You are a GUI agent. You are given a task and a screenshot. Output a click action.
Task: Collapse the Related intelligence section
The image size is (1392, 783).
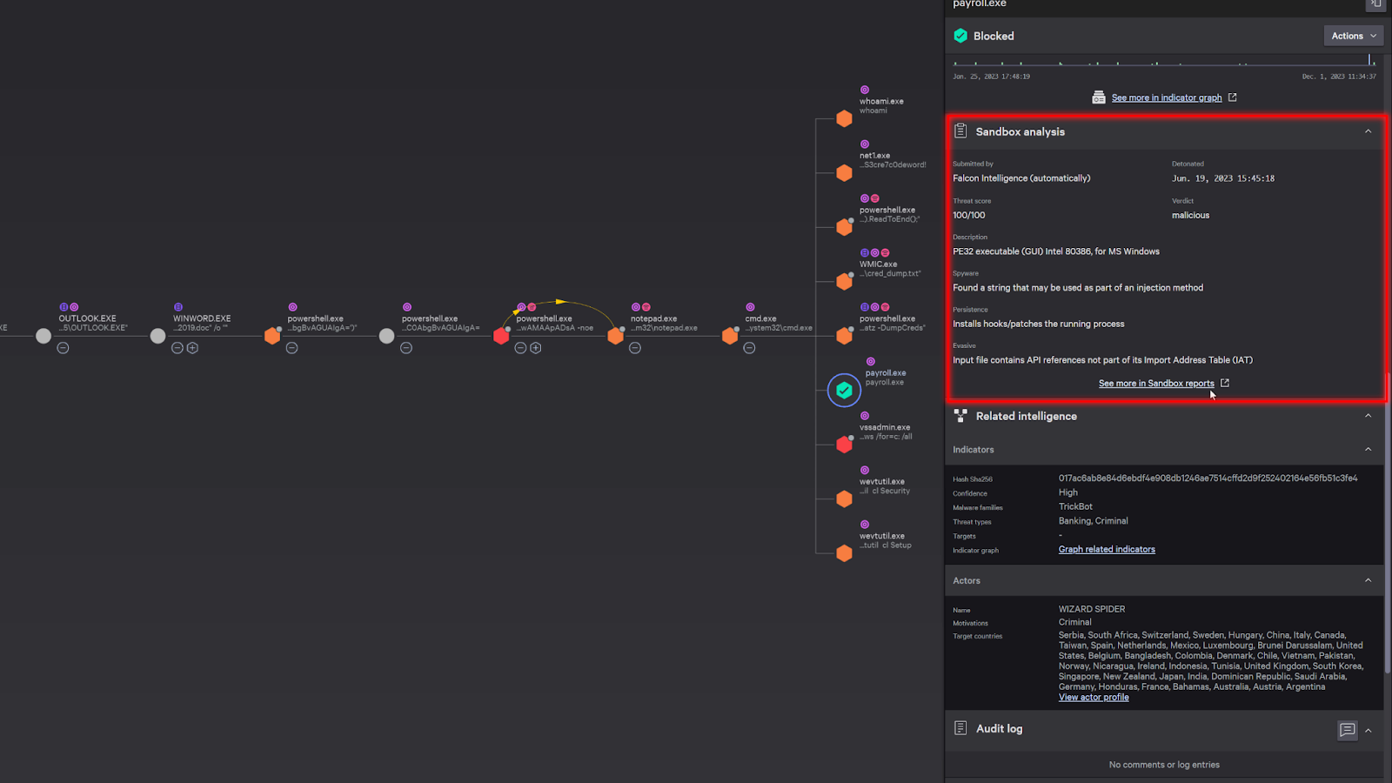point(1368,416)
